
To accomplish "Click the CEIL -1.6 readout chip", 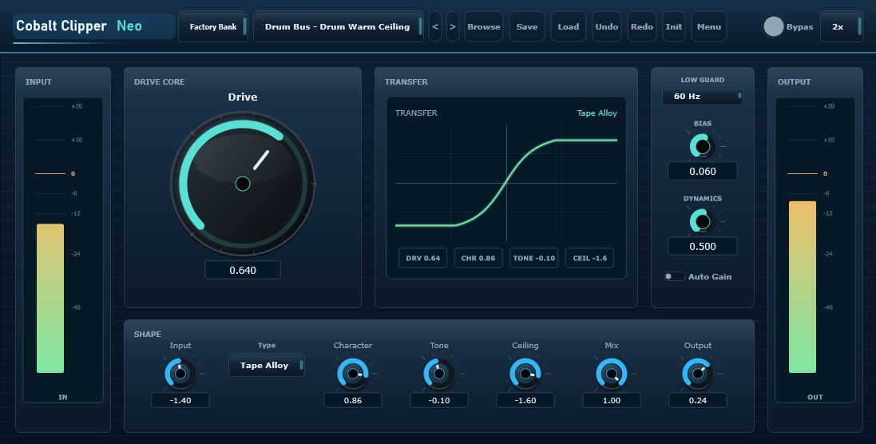I will [589, 258].
